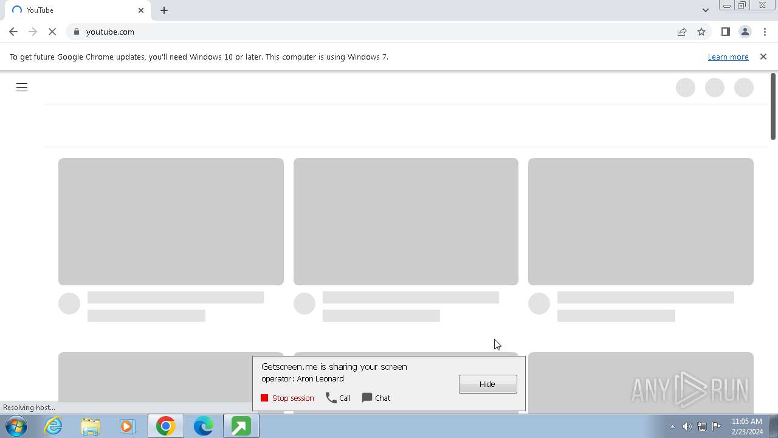Click the site lock icon
778x438 pixels.
(x=76, y=32)
